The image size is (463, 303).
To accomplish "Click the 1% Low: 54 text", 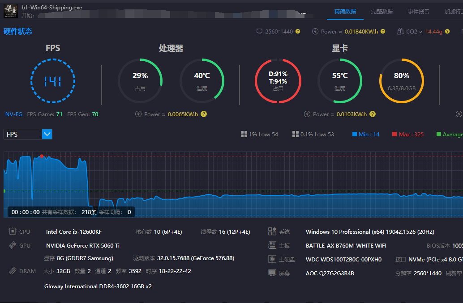I will [x=263, y=135].
